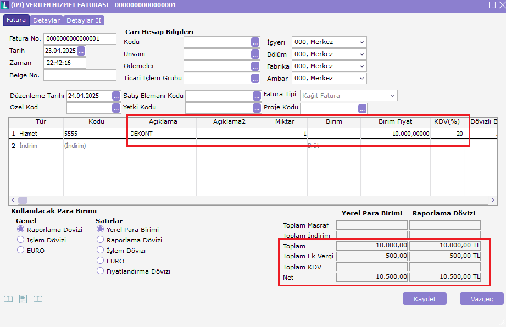Click Toplam Ek Vergi local value 500,00

372,256
